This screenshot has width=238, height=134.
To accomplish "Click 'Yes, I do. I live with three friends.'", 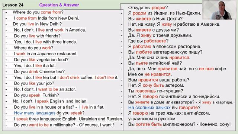I will 45,42.
